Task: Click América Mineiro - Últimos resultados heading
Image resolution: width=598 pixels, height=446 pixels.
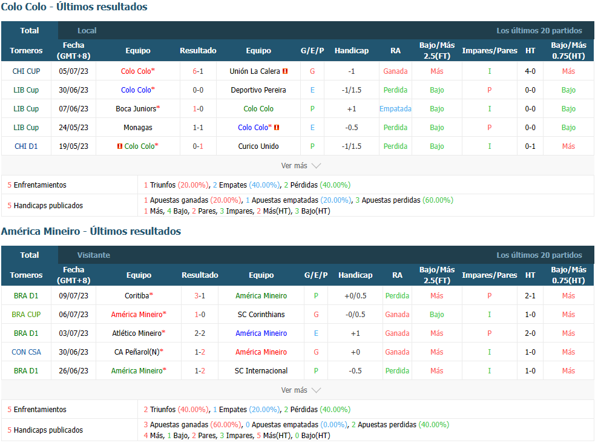Action: point(91,231)
